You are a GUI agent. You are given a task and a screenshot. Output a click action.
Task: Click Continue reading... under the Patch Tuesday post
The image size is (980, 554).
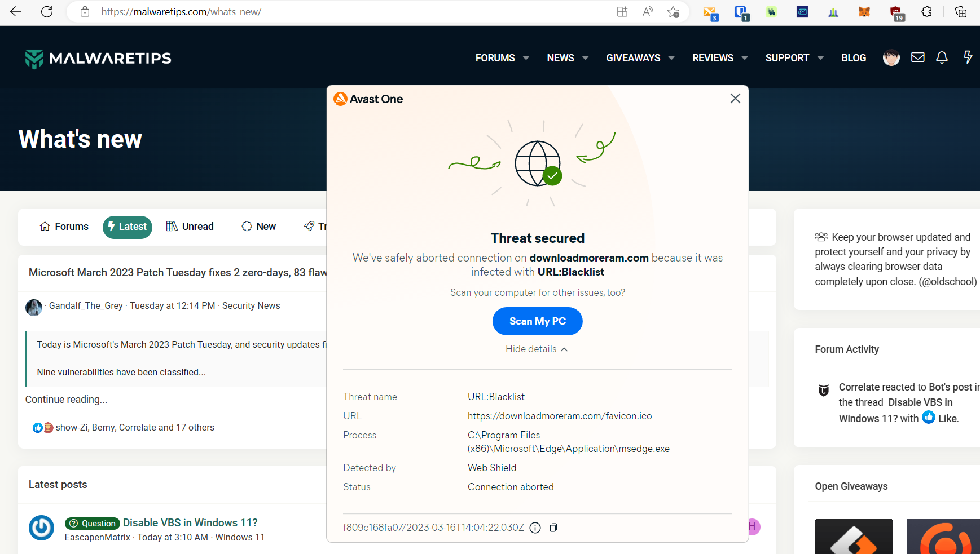click(x=67, y=400)
